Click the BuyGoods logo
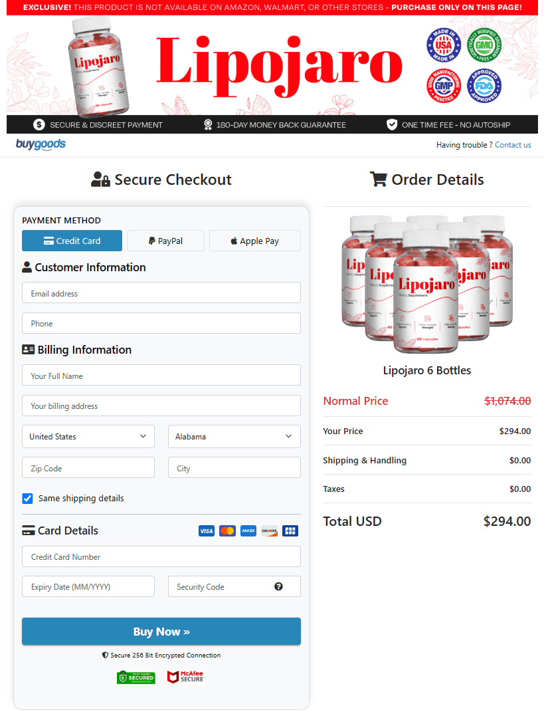544x712 pixels. pos(41,144)
